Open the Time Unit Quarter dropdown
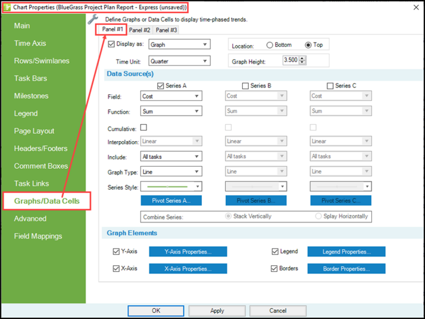The image size is (425, 319). [x=179, y=61]
